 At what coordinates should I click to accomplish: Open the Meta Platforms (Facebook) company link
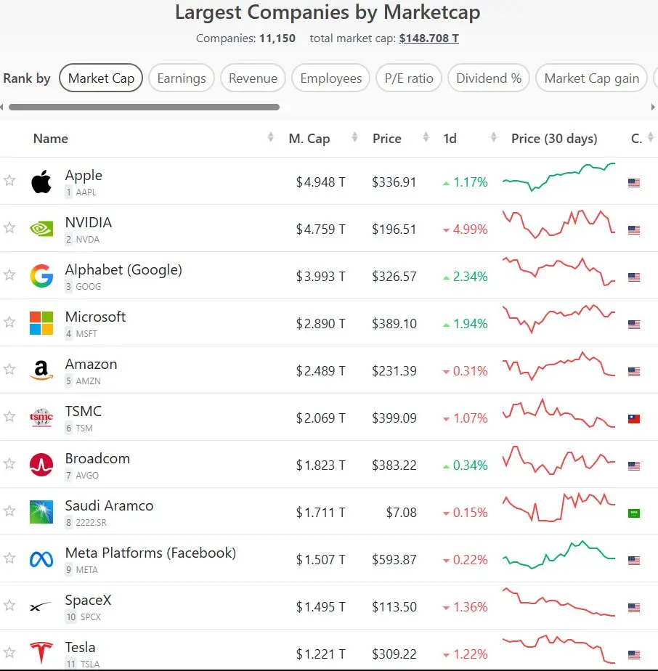[150, 553]
